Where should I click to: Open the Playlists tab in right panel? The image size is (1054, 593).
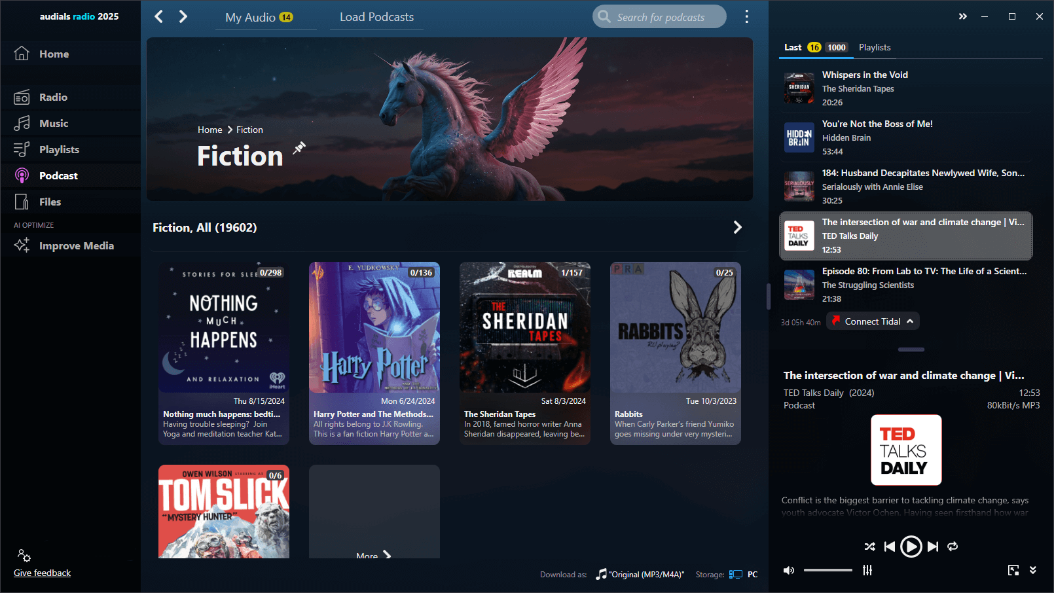click(874, 47)
